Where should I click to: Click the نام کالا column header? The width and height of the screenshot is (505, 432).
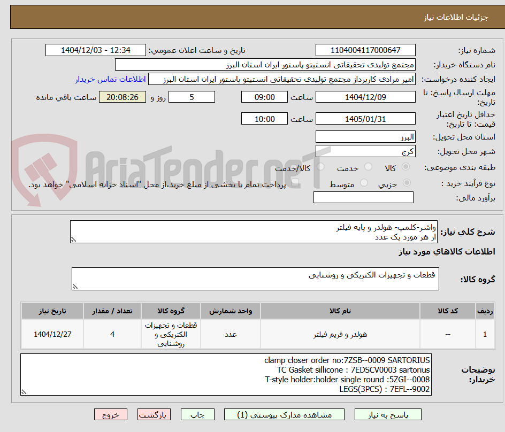[x=340, y=311]
